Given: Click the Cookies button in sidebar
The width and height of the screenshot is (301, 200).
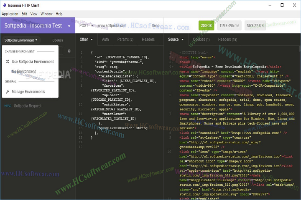Looking at the screenshot, I should pyautogui.click(x=58, y=40).
